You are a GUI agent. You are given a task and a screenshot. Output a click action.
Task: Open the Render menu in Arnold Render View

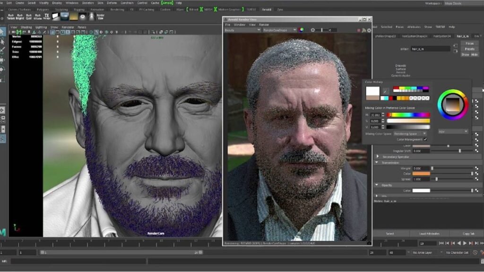(x=263, y=25)
